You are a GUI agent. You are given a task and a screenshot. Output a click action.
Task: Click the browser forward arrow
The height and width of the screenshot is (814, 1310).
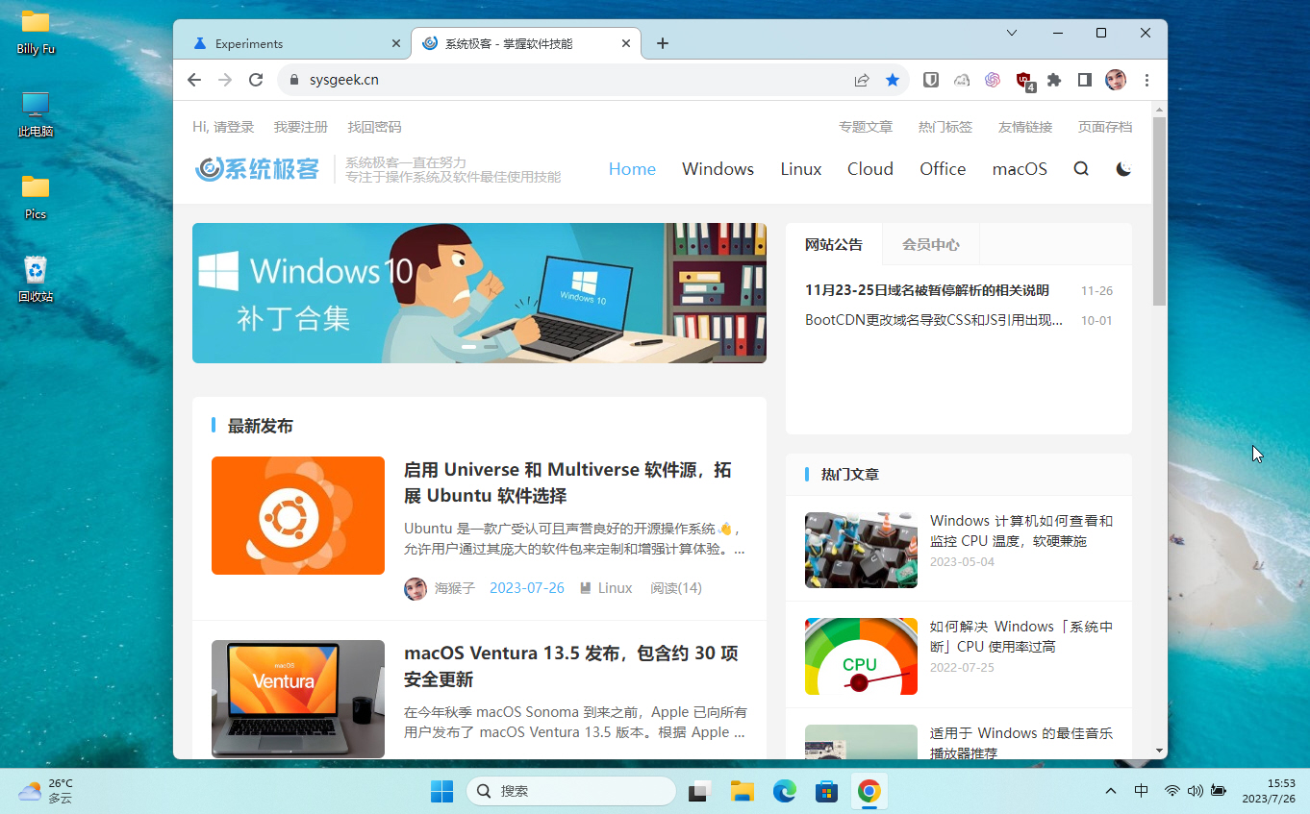[225, 80]
